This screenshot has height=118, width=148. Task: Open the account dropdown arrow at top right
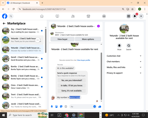(141, 16)
